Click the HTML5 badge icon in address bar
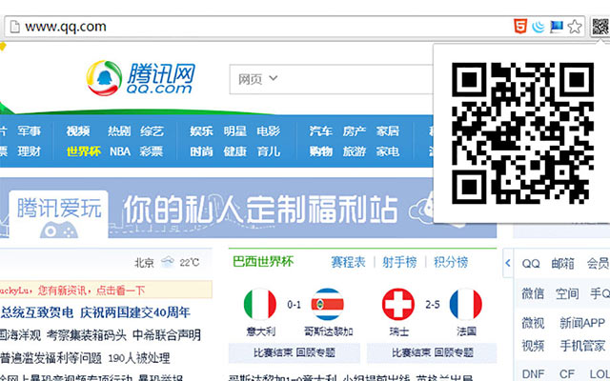 [520, 27]
